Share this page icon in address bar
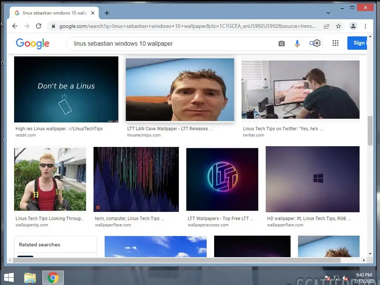 327,26
